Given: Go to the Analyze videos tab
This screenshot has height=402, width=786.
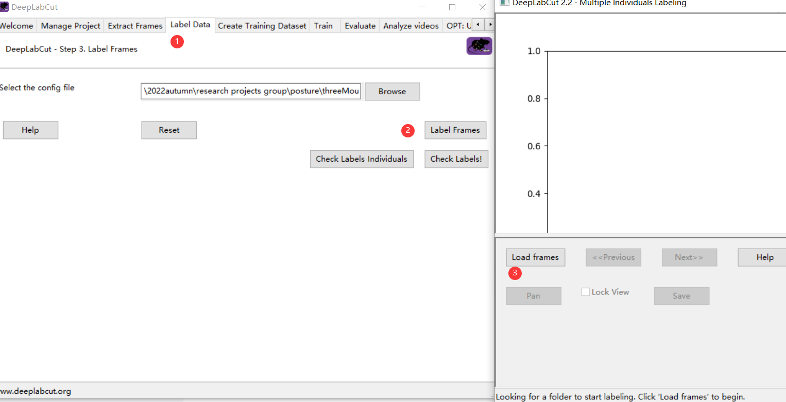Looking at the screenshot, I should pos(411,26).
